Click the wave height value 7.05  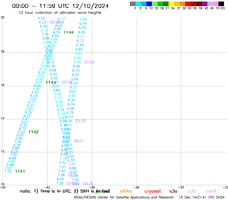click(x=60, y=183)
